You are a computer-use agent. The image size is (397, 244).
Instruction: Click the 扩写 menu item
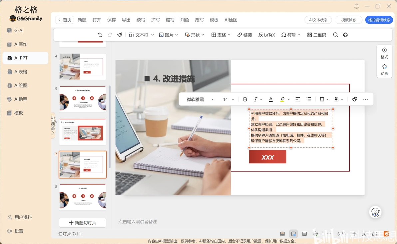tap(156, 20)
